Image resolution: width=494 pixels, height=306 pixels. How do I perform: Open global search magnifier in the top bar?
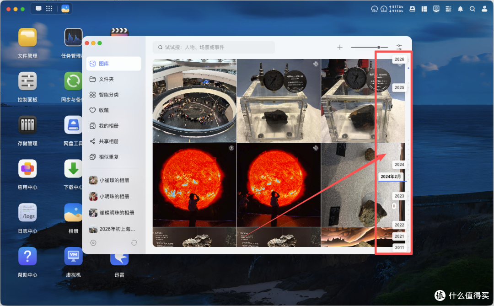(x=472, y=9)
